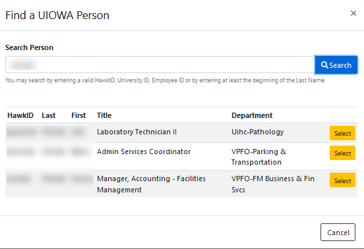Click the HawkID column header
364x249 pixels.
coord(20,115)
